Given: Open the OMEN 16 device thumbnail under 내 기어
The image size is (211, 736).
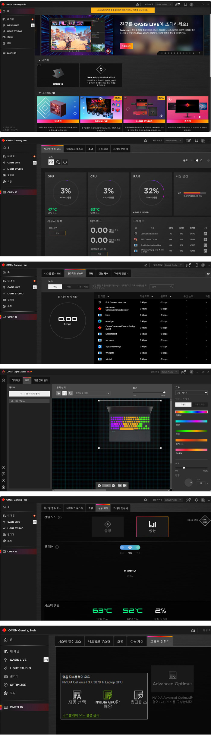Looking at the screenshot, I should [58, 75].
